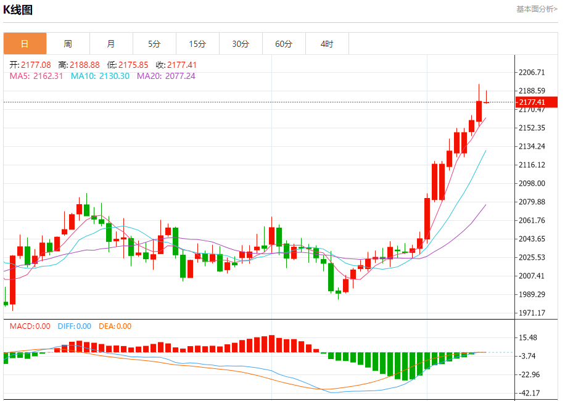Open the 30分 interval tab

(241, 44)
